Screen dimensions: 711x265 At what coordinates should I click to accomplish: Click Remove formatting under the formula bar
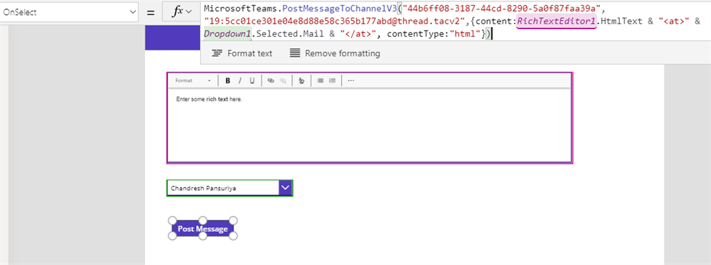point(335,53)
